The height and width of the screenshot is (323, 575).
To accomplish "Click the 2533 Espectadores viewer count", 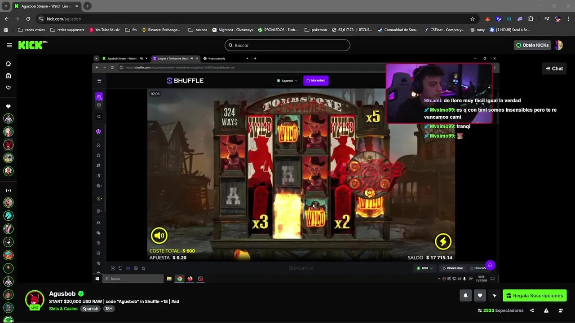I will click(x=500, y=310).
